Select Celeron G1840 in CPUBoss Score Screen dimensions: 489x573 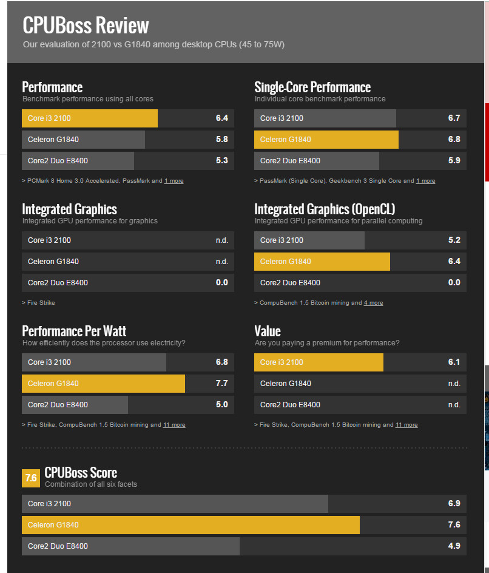[x=191, y=525]
